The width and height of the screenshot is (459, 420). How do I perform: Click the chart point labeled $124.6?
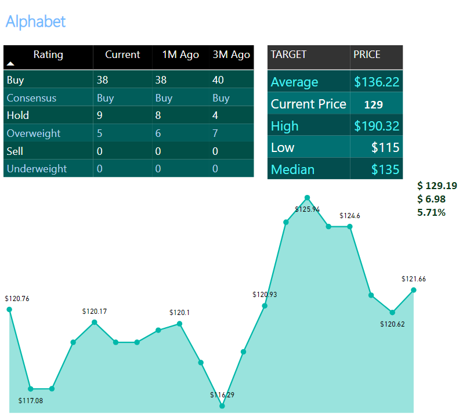(350, 227)
